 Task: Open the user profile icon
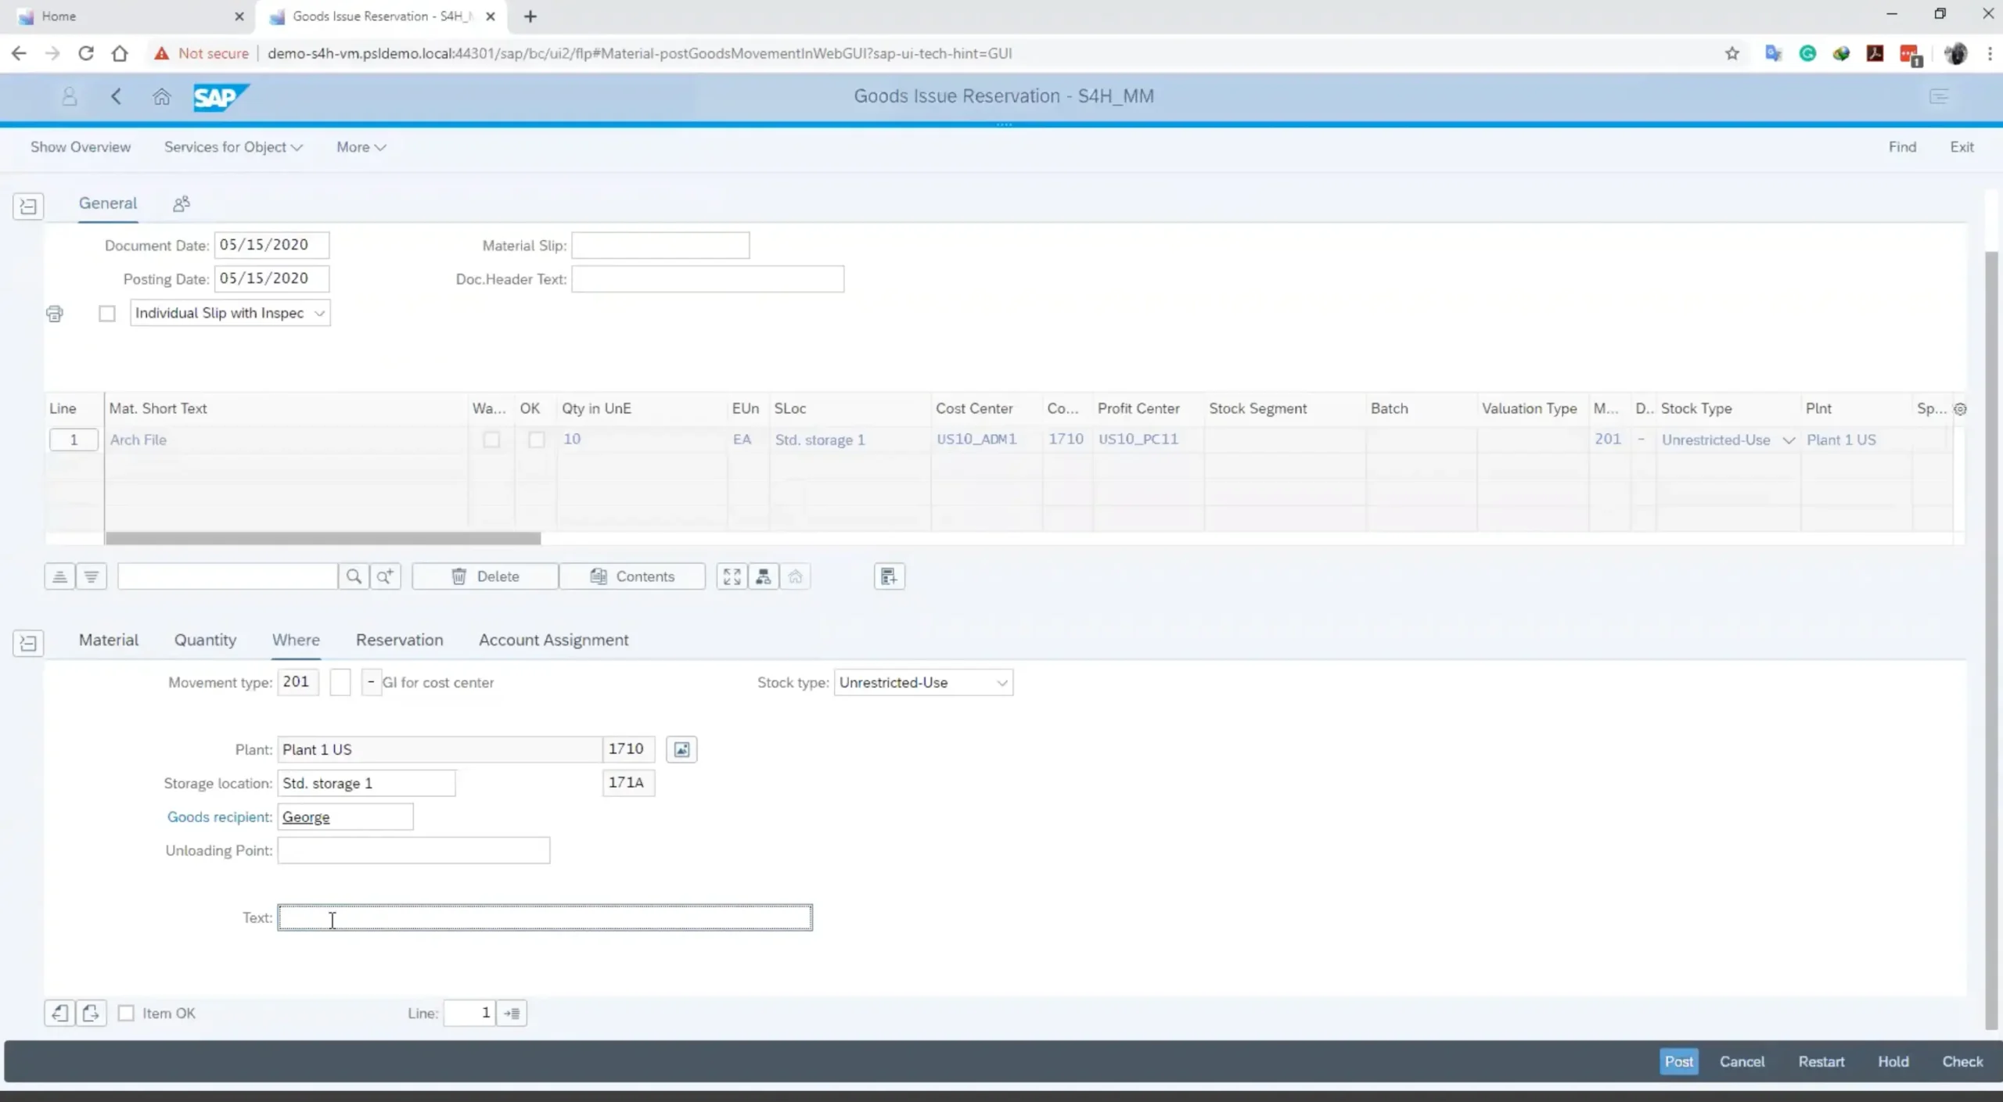tap(69, 96)
